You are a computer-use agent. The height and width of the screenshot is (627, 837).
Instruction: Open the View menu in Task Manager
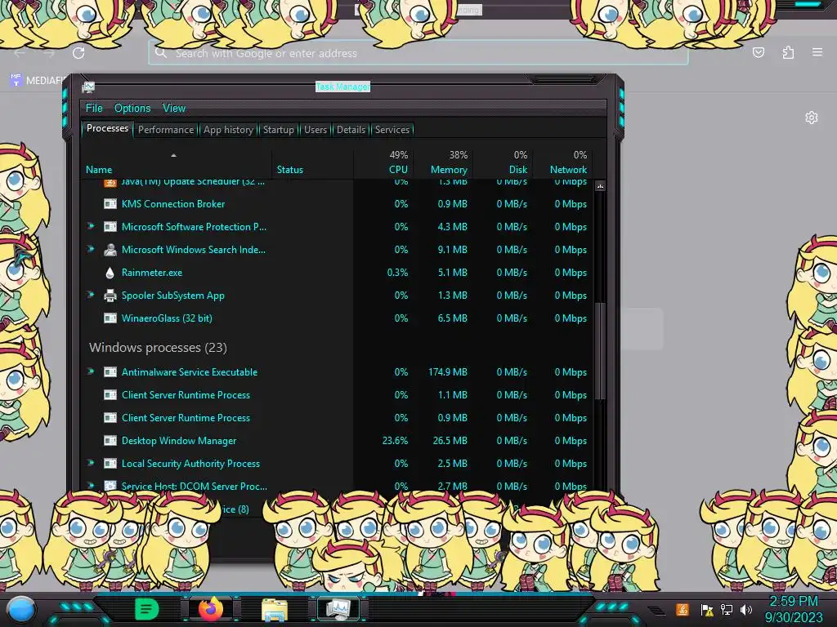tap(174, 109)
